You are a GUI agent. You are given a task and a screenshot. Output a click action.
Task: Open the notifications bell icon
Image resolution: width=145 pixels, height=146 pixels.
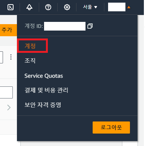coord(29,7)
